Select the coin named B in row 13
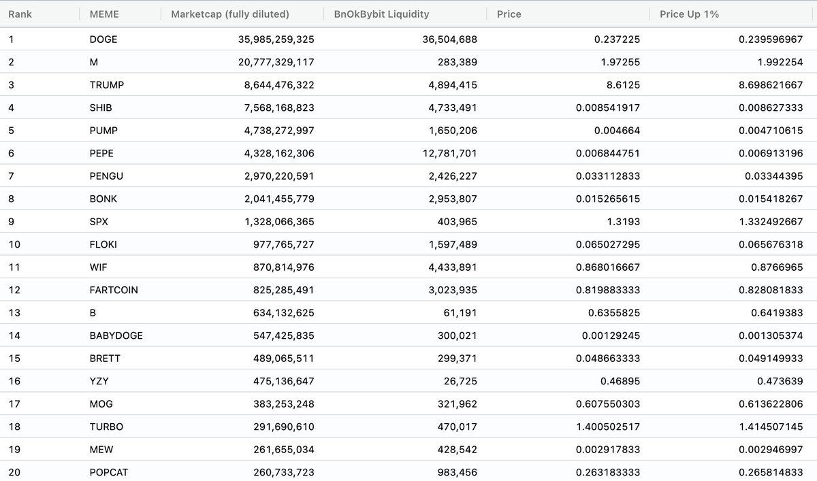This screenshot has width=817, height=481. tap(93, 313)
